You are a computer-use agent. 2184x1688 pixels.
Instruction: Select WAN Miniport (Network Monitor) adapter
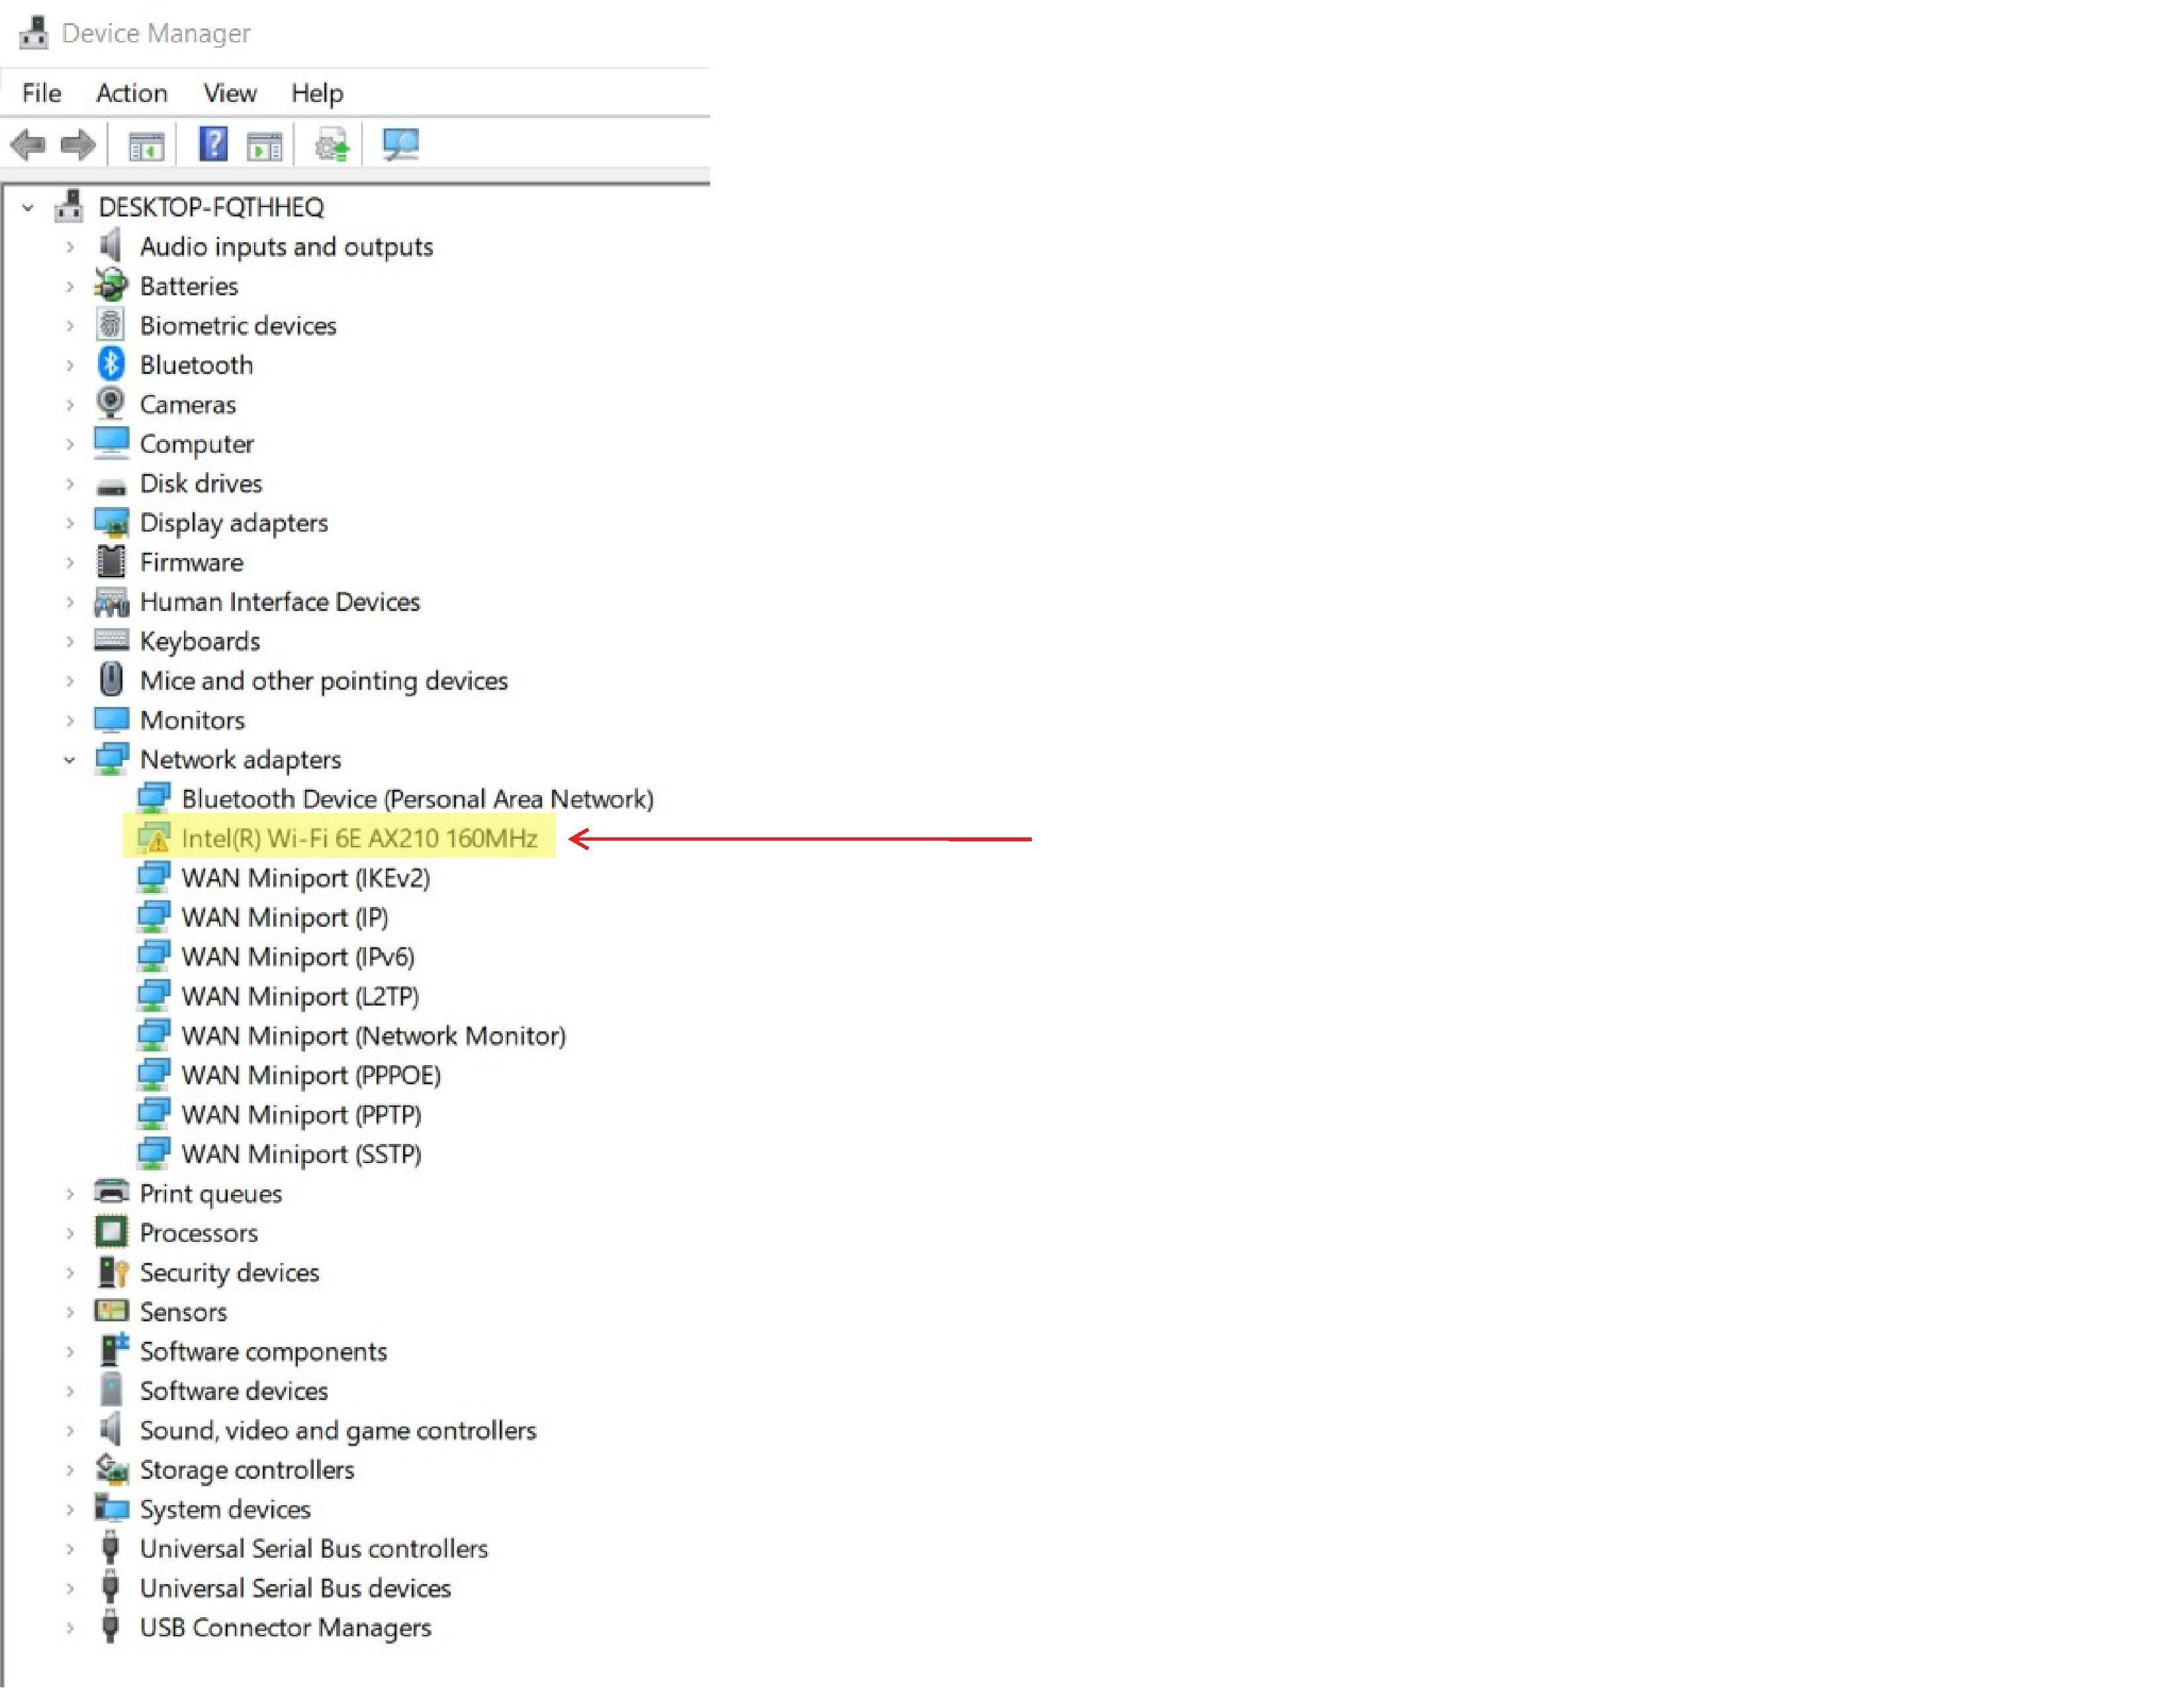click(x=373, y=1035)
